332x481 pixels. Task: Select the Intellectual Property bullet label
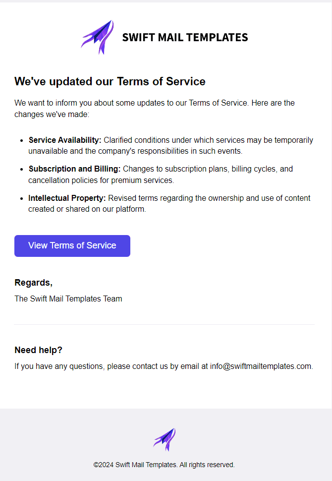(67, 198)
